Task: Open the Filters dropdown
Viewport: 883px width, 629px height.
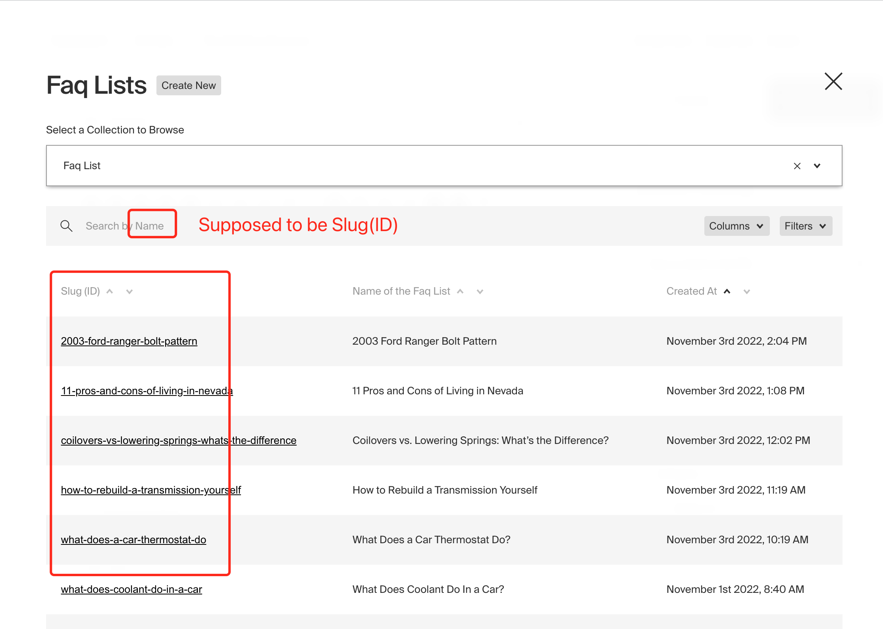Action: click(x=806, y=226)
